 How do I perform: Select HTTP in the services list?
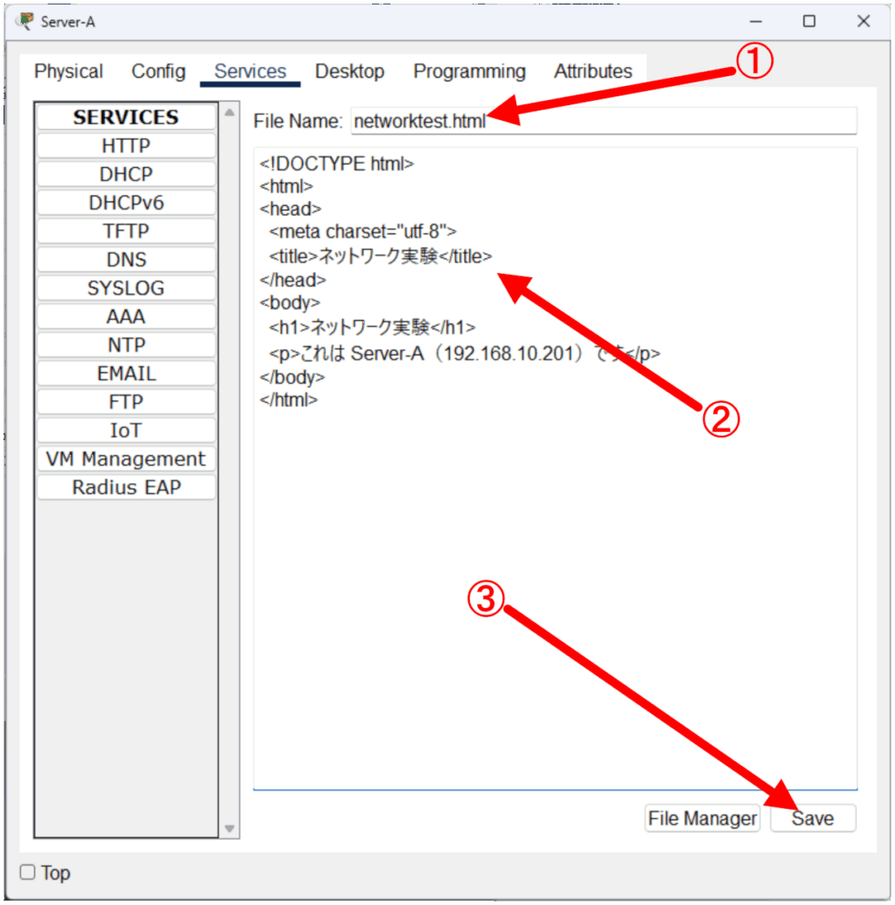coord(125,146)
